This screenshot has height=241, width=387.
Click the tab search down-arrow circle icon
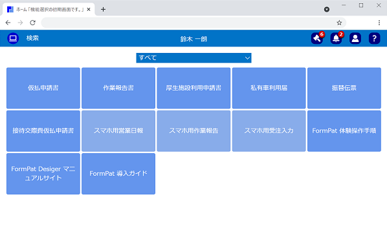(327, 9)
